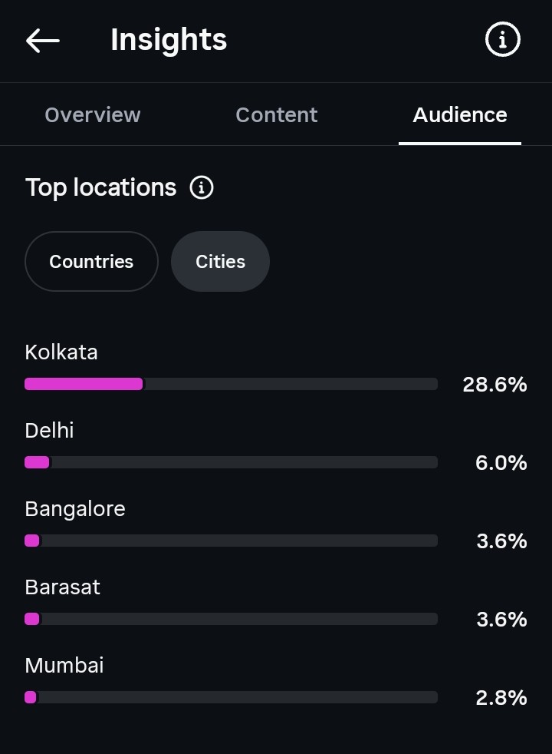Click the Delhi progress bar

pos(231,462)
